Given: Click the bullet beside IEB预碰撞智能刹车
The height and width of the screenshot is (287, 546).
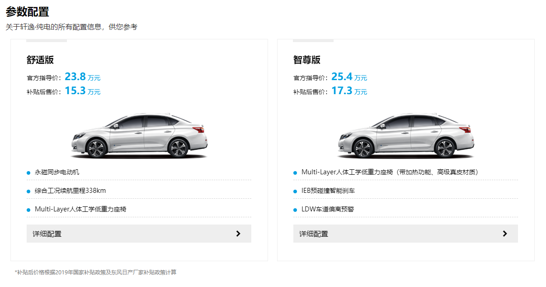Looking at the screenshot, I should [x=295, y=191].
